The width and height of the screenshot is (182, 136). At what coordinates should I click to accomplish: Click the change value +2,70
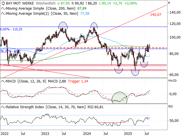coord(117,3)
